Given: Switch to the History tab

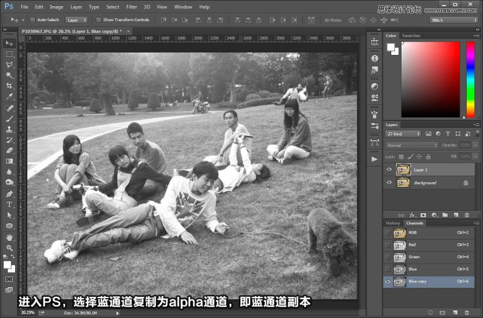Looking at the screenshot, I should [393, 223].
